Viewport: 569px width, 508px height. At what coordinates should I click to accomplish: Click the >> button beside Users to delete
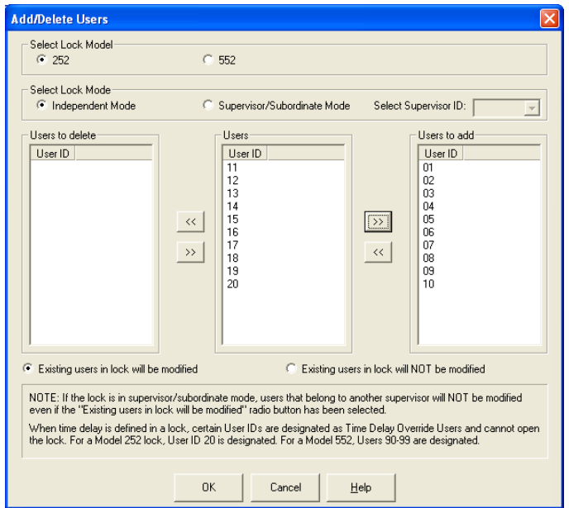point(190,252)
